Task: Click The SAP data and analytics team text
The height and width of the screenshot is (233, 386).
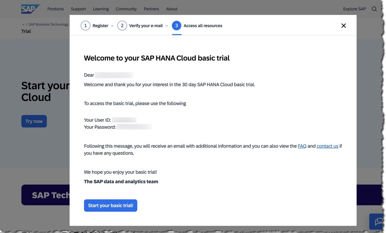Action: click(121, 182)
